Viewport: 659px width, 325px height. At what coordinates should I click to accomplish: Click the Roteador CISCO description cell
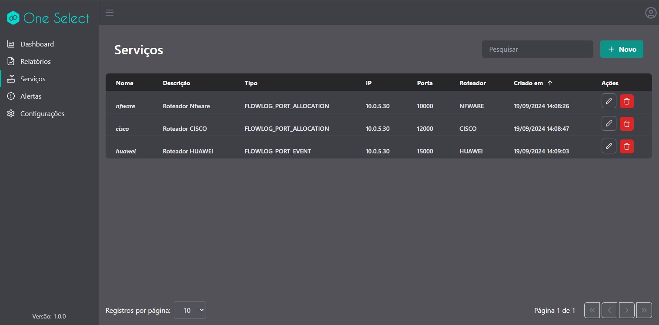pos(185,129)
